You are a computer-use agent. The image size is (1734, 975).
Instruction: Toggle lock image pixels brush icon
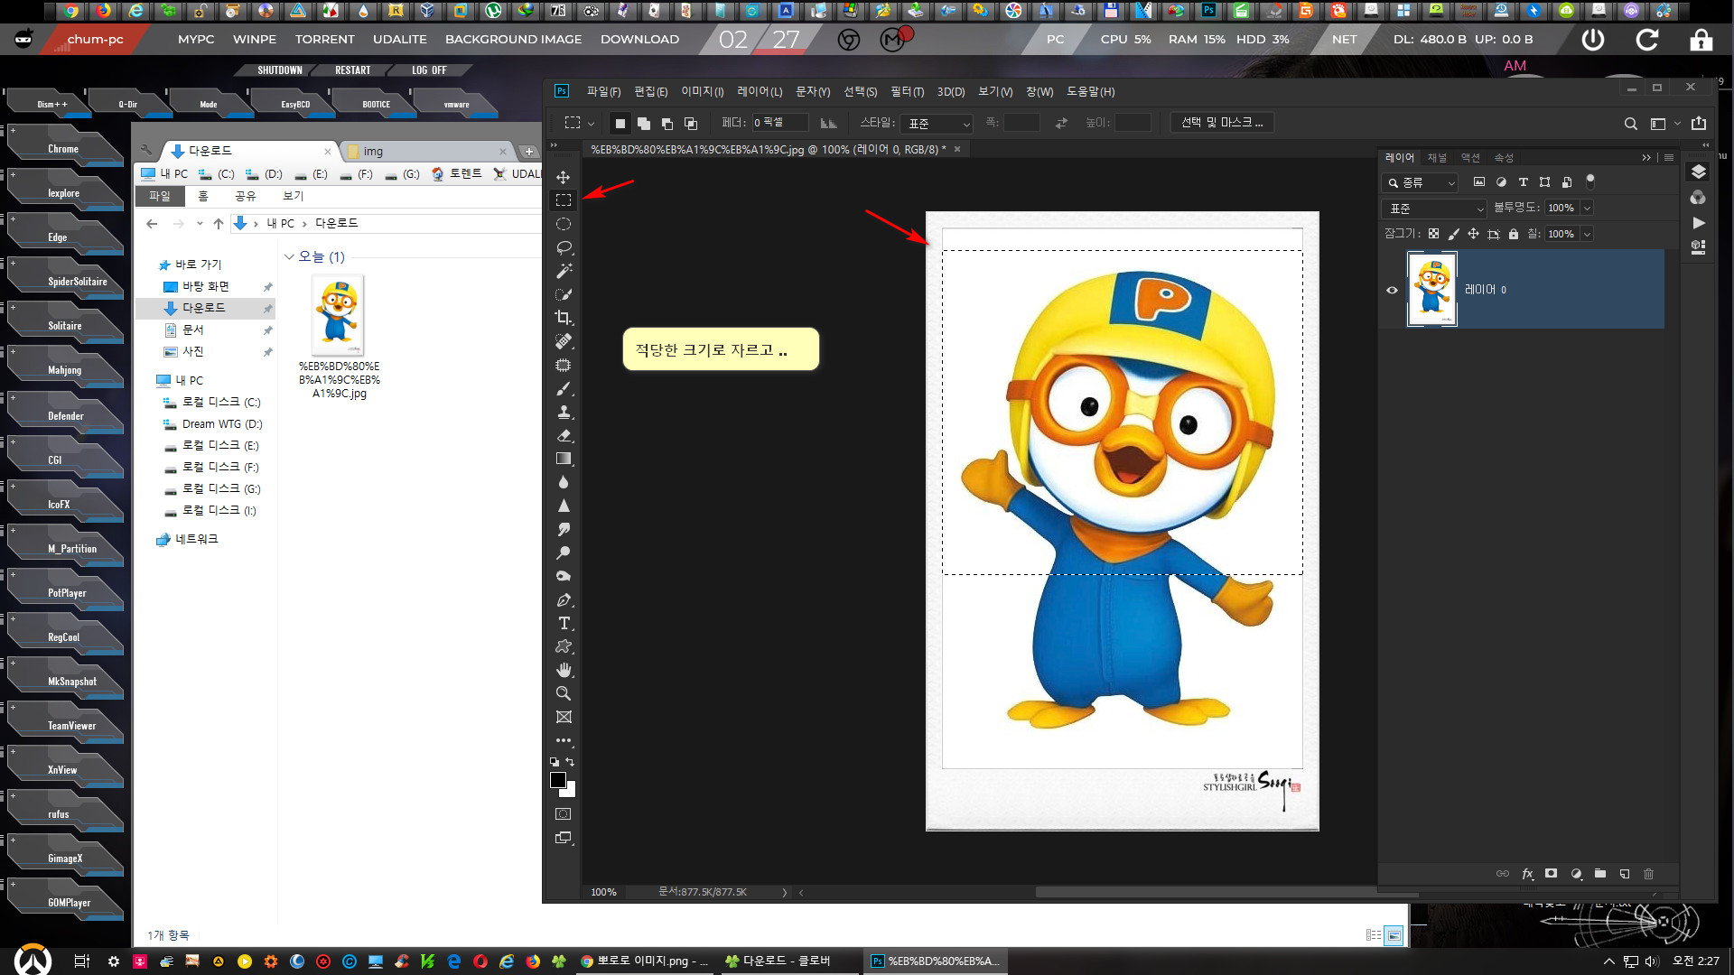click(x=1453, y=234)
